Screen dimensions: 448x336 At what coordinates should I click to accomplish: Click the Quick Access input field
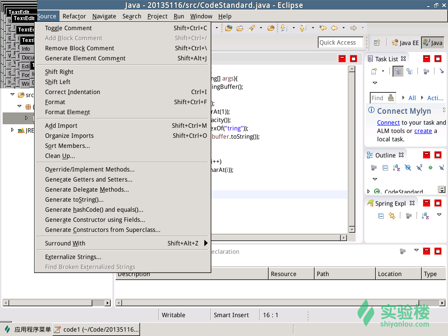point(340,42)
